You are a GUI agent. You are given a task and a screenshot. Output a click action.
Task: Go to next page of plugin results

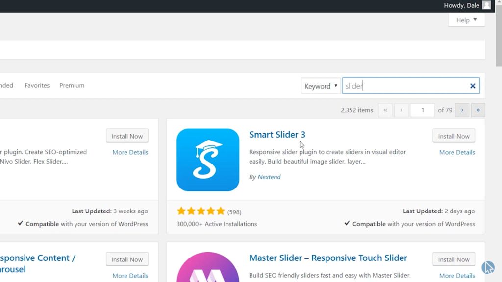point(462,110)
